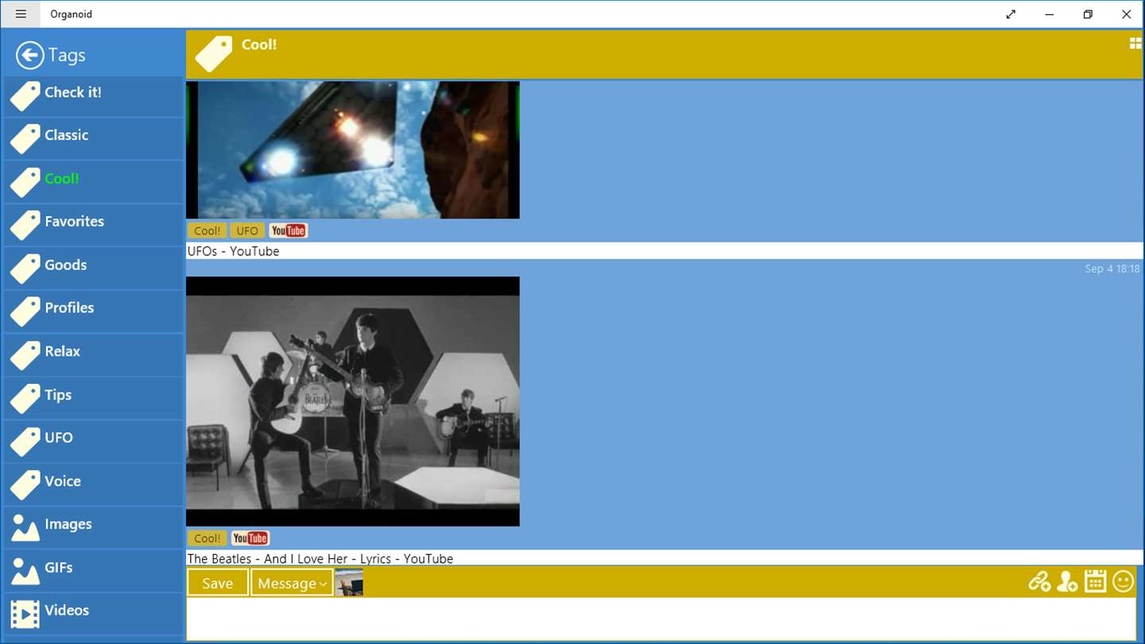This screenshot has width=1145, height=644.
Task: Open the Videos category icon
Action: [25, 614]
